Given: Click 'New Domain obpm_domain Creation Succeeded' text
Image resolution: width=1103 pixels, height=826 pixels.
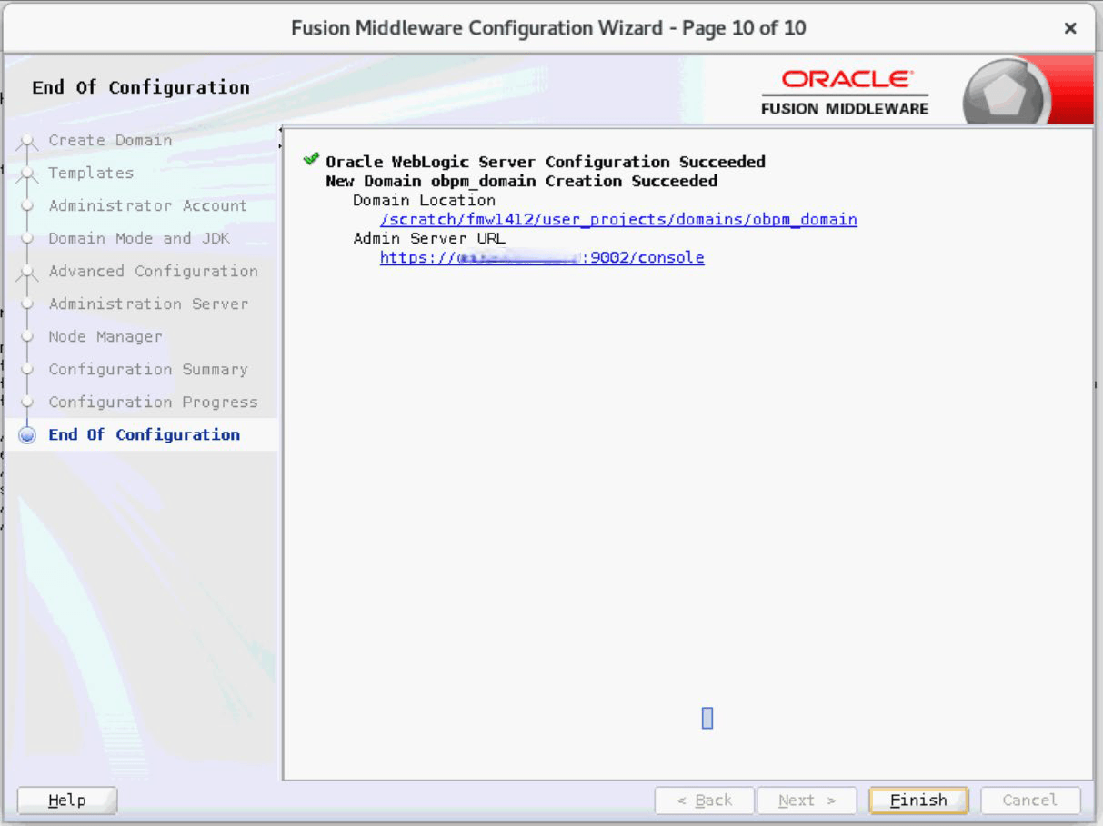Looking at the screenshot, I should click(521, 181).
